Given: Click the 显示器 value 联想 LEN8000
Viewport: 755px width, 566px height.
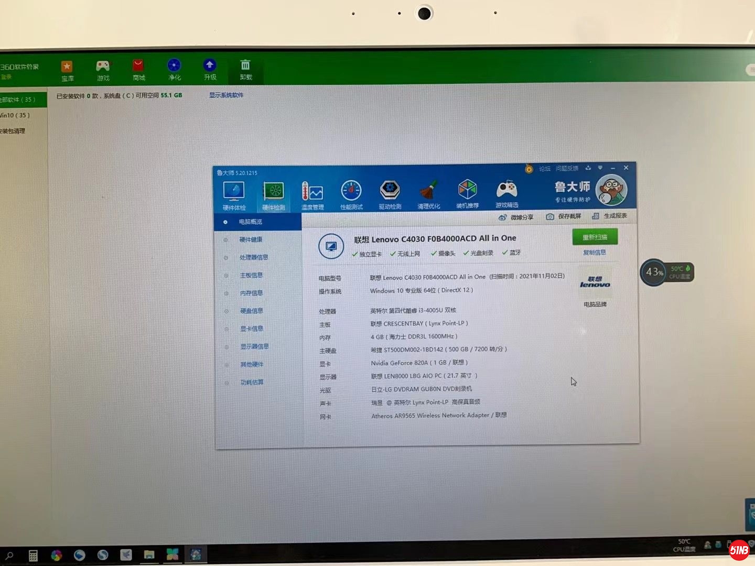Looking at the screenshot, I should (x=424, y=376).
